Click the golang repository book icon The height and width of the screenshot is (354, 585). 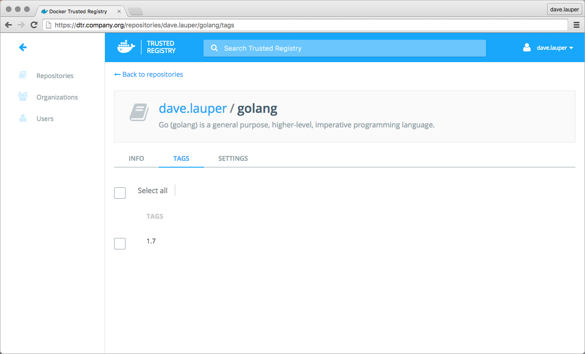[x=139, y=112]
